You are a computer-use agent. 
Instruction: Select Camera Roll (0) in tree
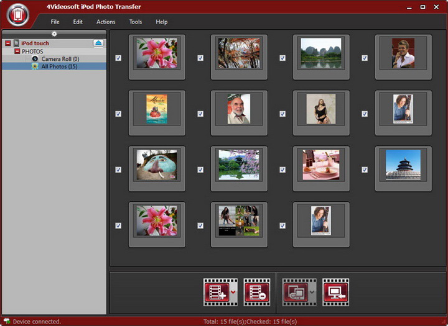(x=60, y=59)
